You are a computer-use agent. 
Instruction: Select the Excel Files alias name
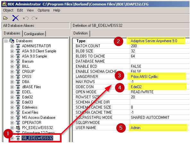point(30,112)
